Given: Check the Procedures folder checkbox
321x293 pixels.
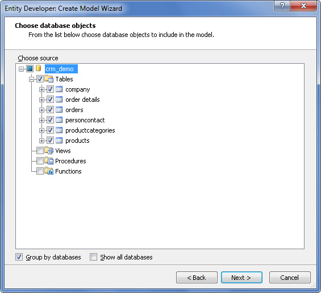Looking at the screenshot, I should [40, 161].
